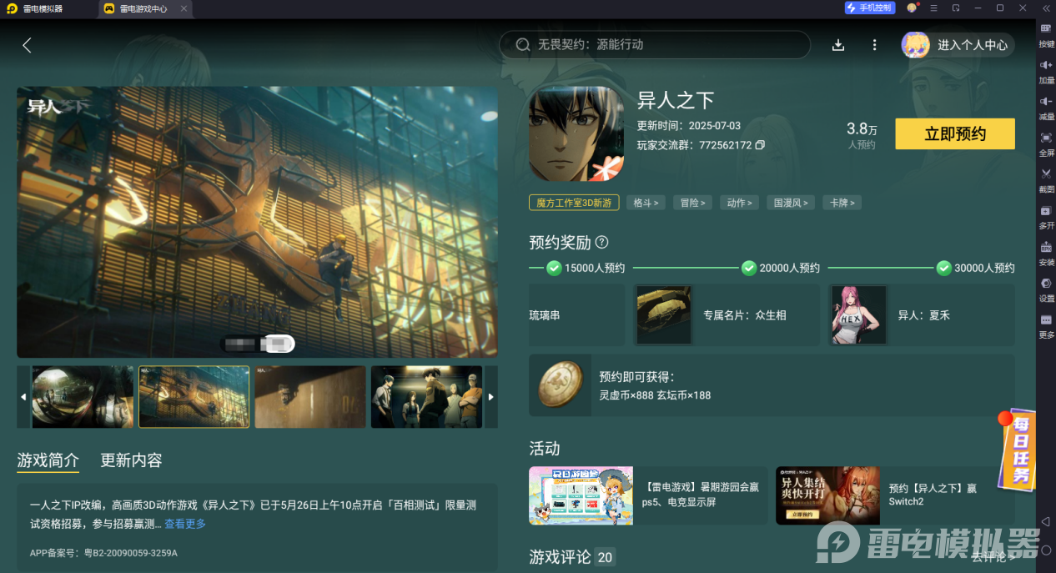Open the 卡牌 tag
Screen dimensions: 1056x573
[x=842, y=203]
